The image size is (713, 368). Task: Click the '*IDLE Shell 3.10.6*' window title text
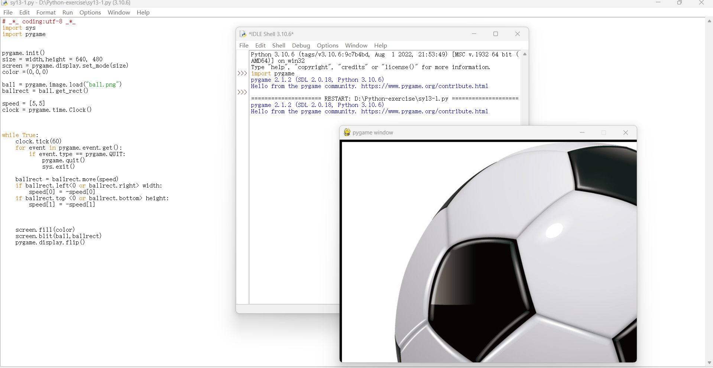[271, 34]
